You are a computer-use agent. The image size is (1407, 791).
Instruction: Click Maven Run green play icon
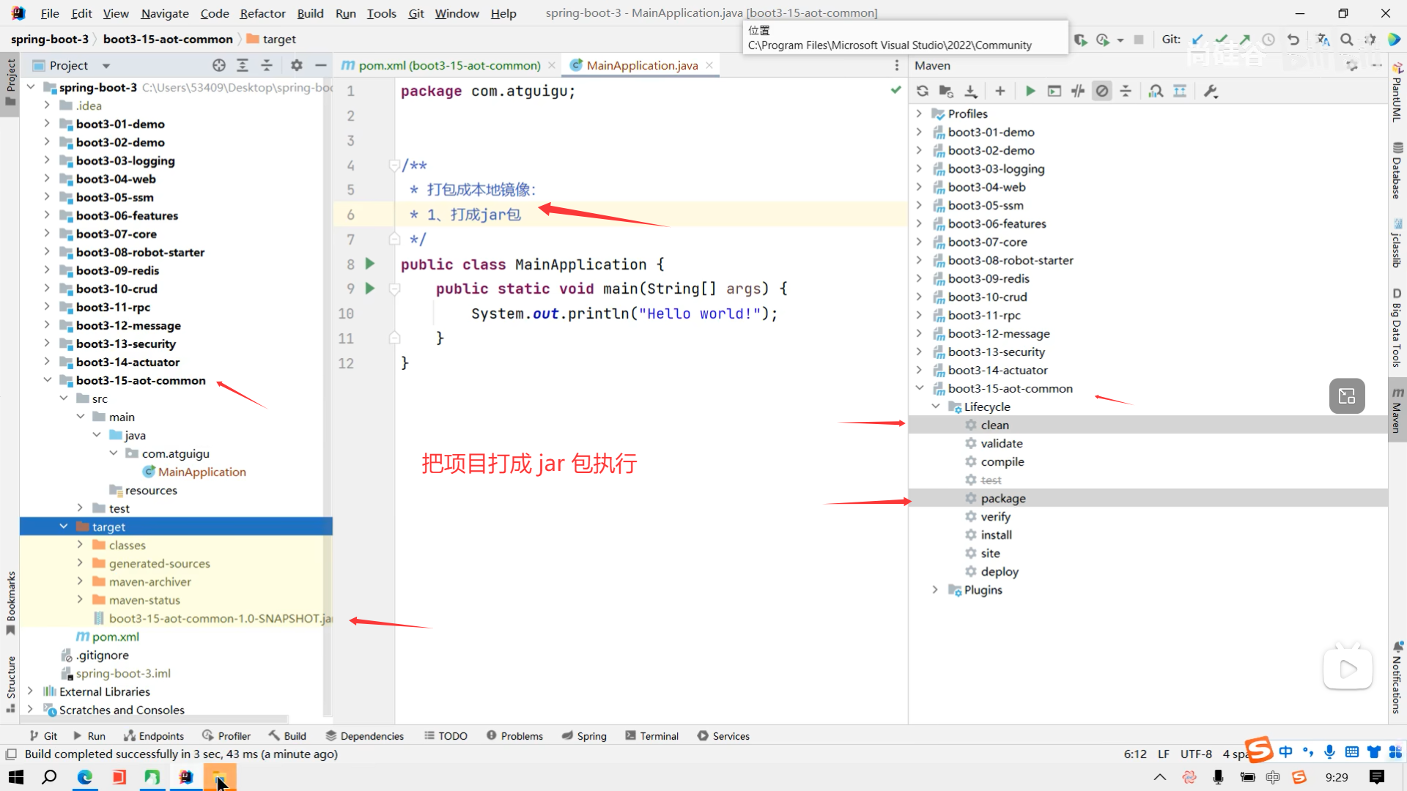(x=1030, y=91)
